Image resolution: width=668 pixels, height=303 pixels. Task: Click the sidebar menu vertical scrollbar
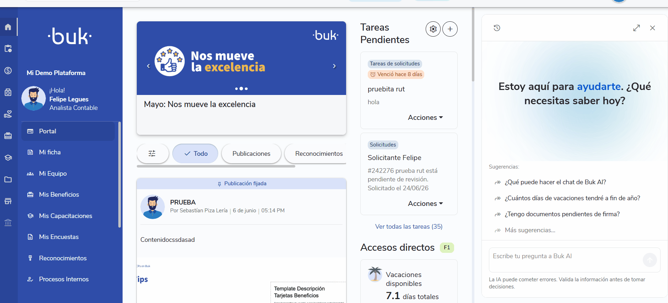coord(120,175)
